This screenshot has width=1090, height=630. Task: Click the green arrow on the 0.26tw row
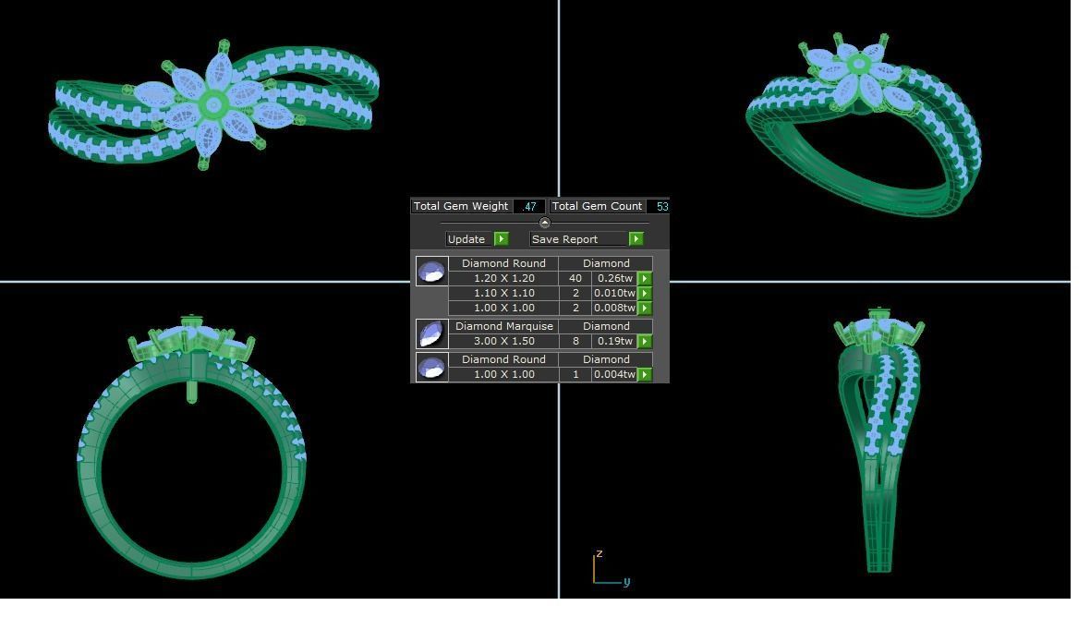[x=645, y=278]
